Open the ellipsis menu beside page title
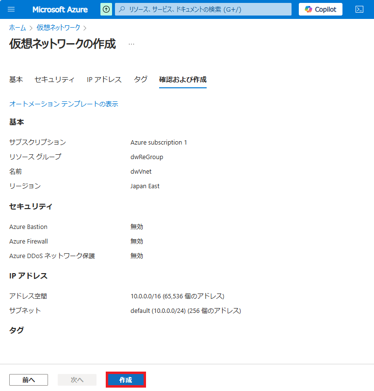 pyautogui.click(x=131, y=44)
